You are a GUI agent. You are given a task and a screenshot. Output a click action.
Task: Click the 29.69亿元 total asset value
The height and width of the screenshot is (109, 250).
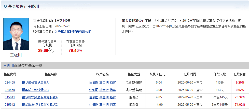coord(47,51)
